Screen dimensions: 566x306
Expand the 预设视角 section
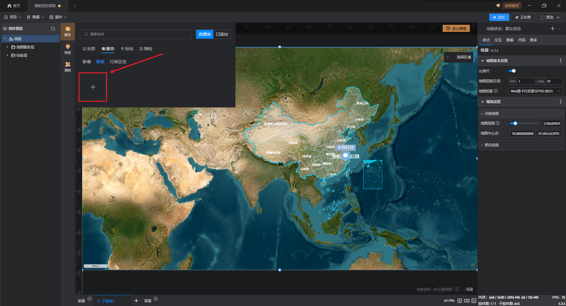(x=482, y=145)
